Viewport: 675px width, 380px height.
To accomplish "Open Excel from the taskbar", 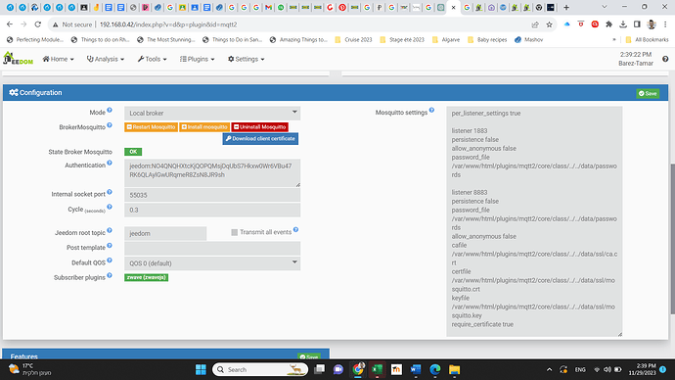I will click(x=377, y=369).
